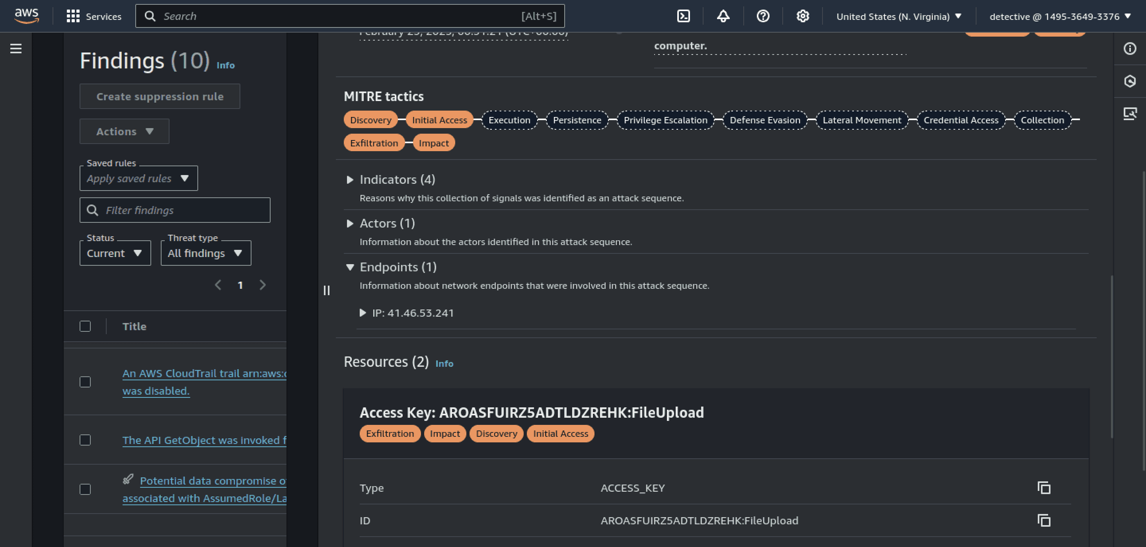Check the API GetObject finding row
This screenshot has width=1146, height=547.
(85, 440)
